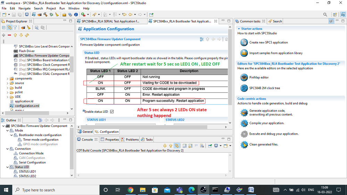Select configuration.xml in Project Explorer
The image size is (347, 195).
(x=27, y=106)
